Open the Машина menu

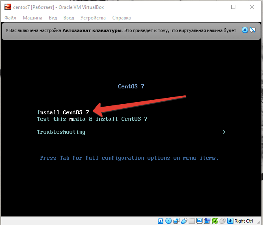point(33,18)
